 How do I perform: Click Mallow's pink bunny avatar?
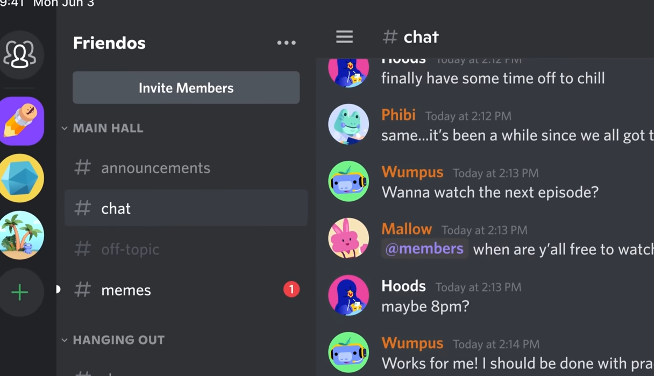point(349,238)
